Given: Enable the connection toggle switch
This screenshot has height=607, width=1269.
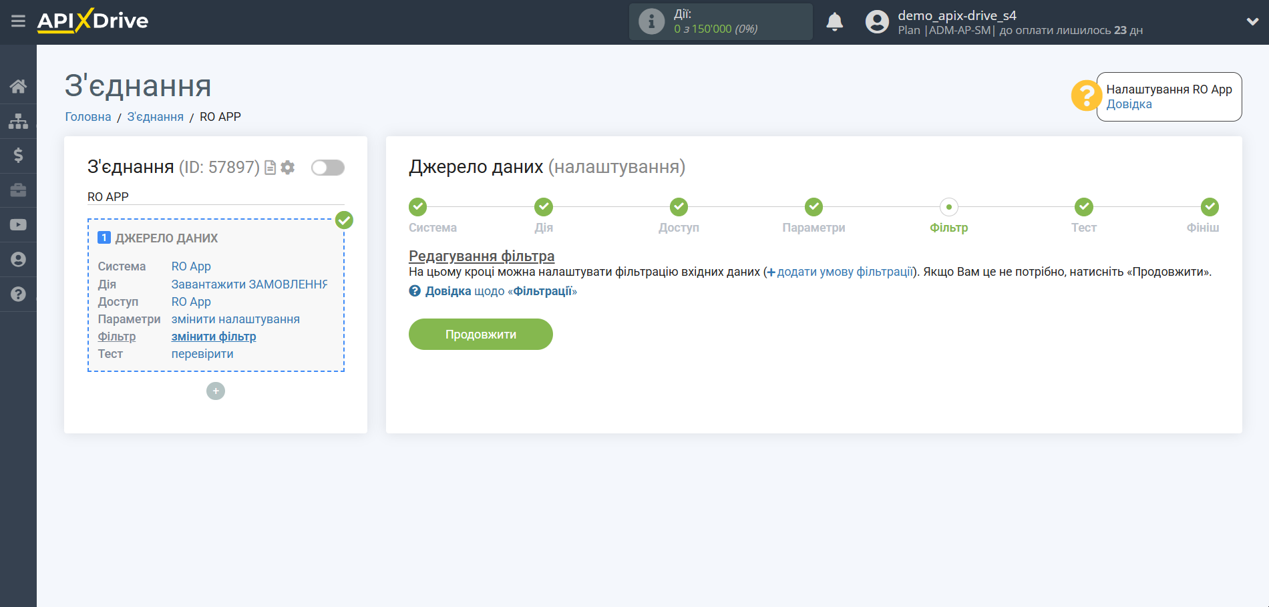Looking at the screenshot, I should [x=327, y=168].
